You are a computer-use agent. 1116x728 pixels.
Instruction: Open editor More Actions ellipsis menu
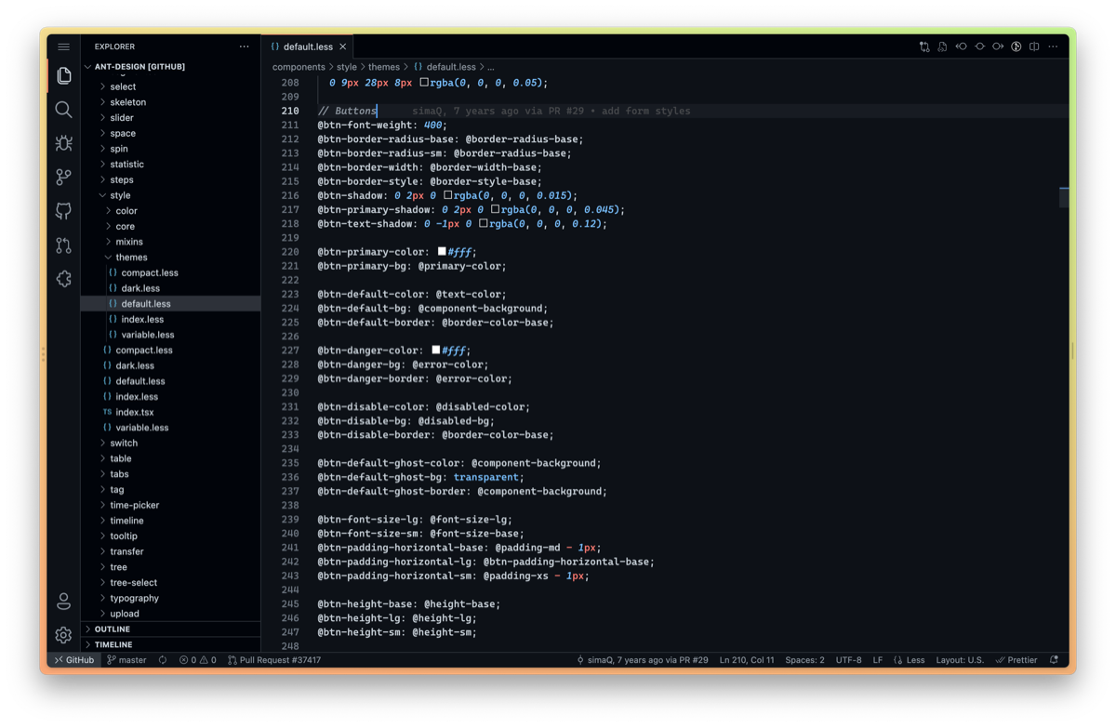[x=1053, y=46]
